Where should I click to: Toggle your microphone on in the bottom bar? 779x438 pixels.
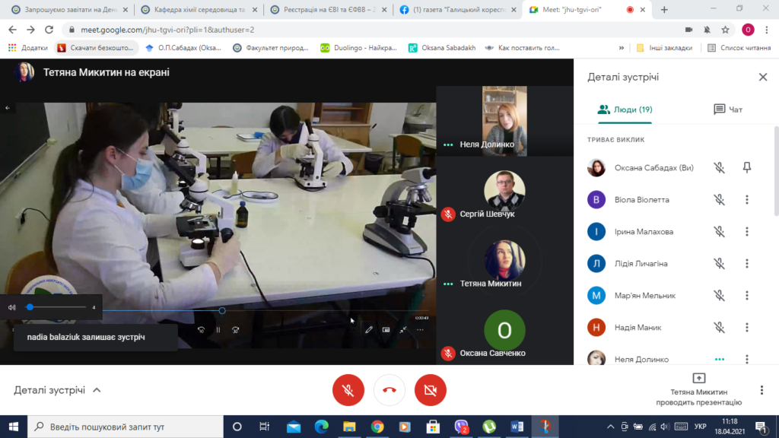coord(348,390)
